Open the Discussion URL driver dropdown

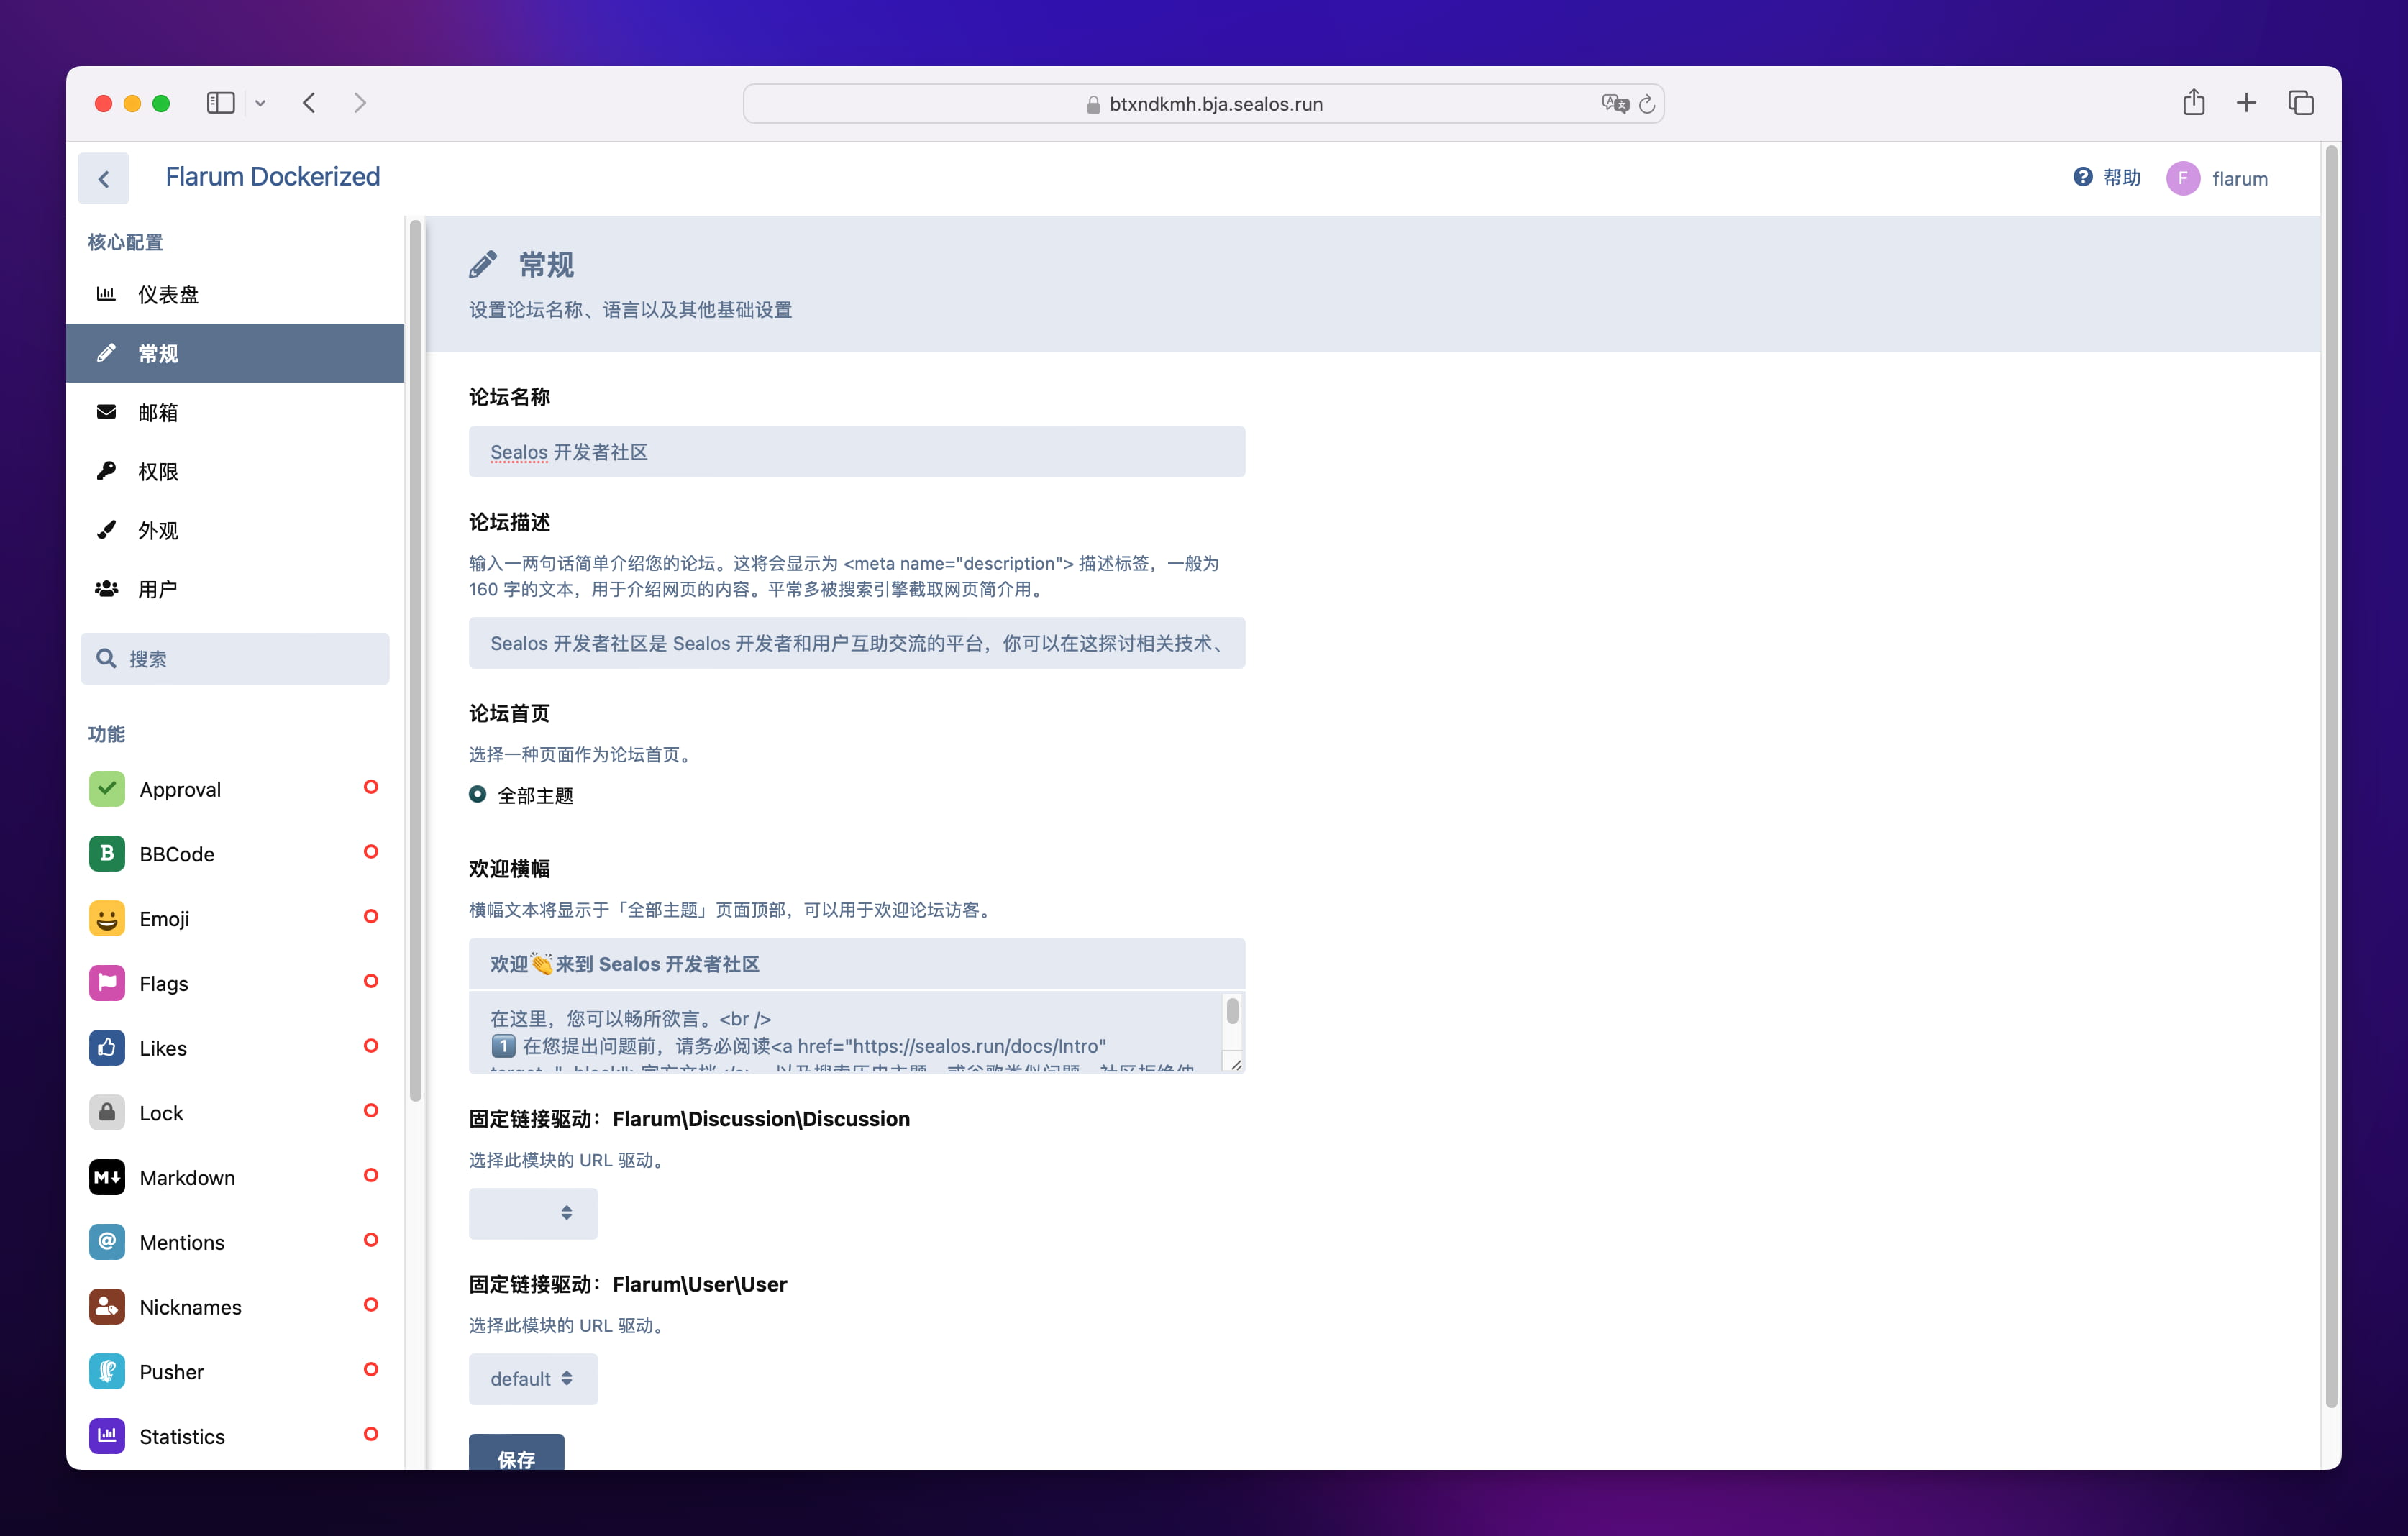pyautogui.click(x=533, y=1213)
